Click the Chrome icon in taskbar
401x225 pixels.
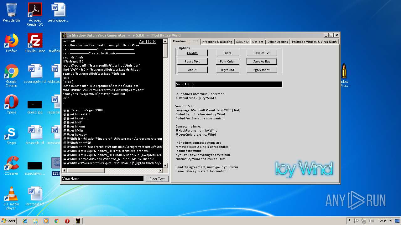coord(57,221)
